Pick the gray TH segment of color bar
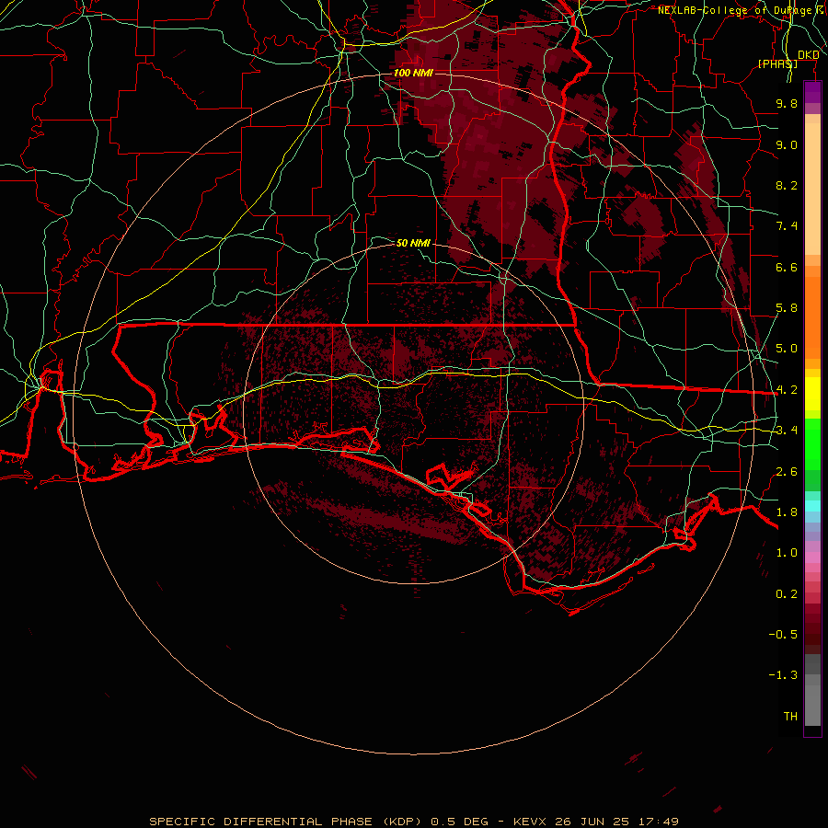 pos(812,705)
